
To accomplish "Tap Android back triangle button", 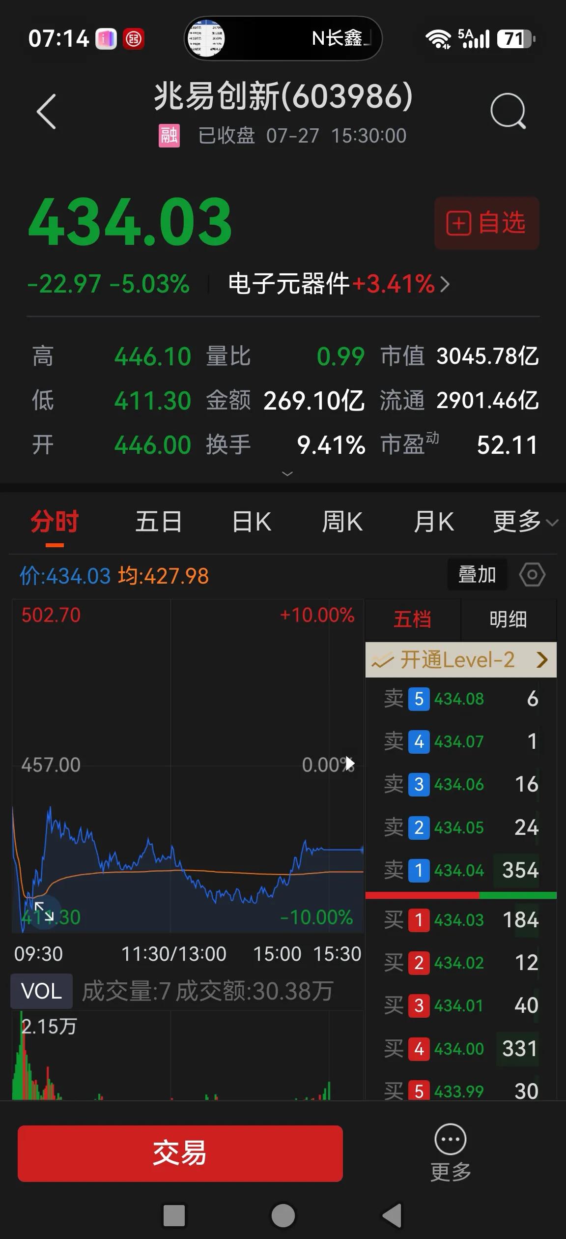I will point(392,1216).
